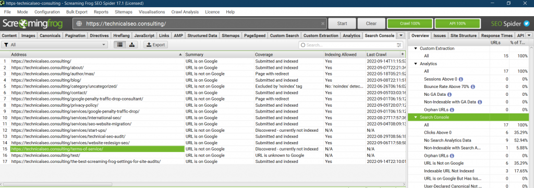Screen dimensions: 534x188
Task: Open search filter options icon
Action: (x=399, y=45)
